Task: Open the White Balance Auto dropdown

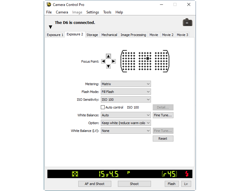Action: tap(126, 115)
